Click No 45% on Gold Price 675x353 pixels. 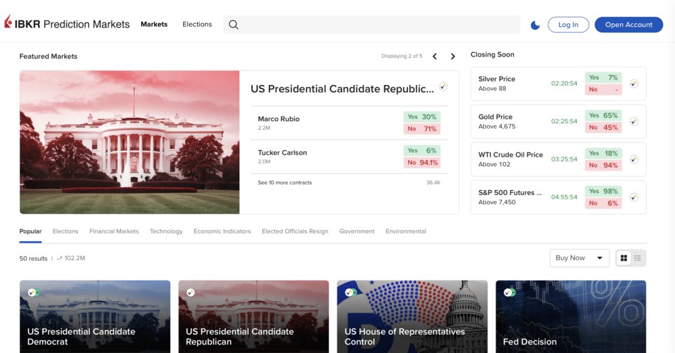[x=603, y=127]
